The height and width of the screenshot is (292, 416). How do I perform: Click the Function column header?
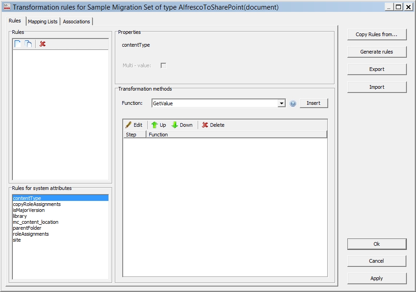pos(237,135)
